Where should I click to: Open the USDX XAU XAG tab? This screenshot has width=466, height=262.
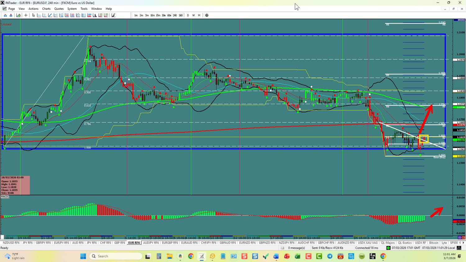[x=368, y=243]
